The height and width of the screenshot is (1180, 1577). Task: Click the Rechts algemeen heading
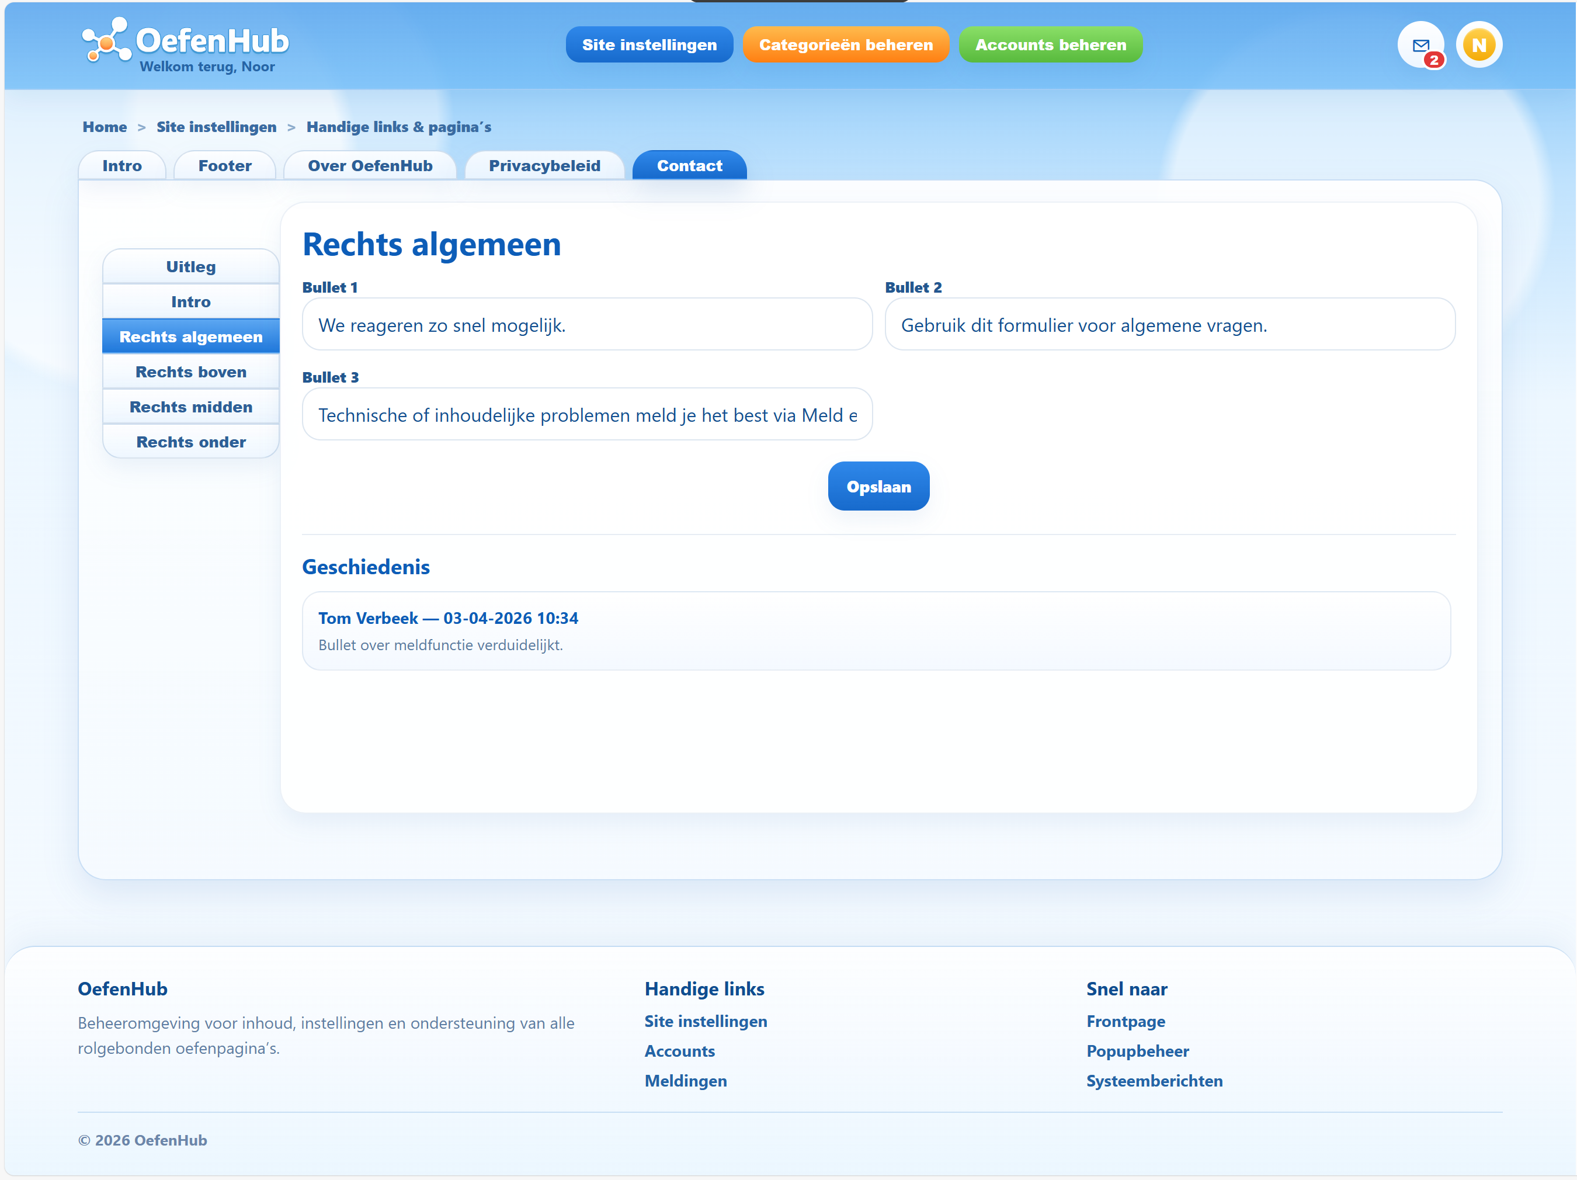pyautogui.click(x=432, y=244)
